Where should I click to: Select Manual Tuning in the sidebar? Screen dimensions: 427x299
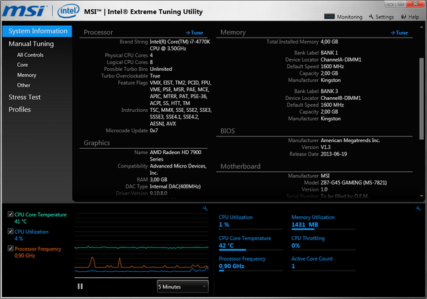tap(31, 44)
